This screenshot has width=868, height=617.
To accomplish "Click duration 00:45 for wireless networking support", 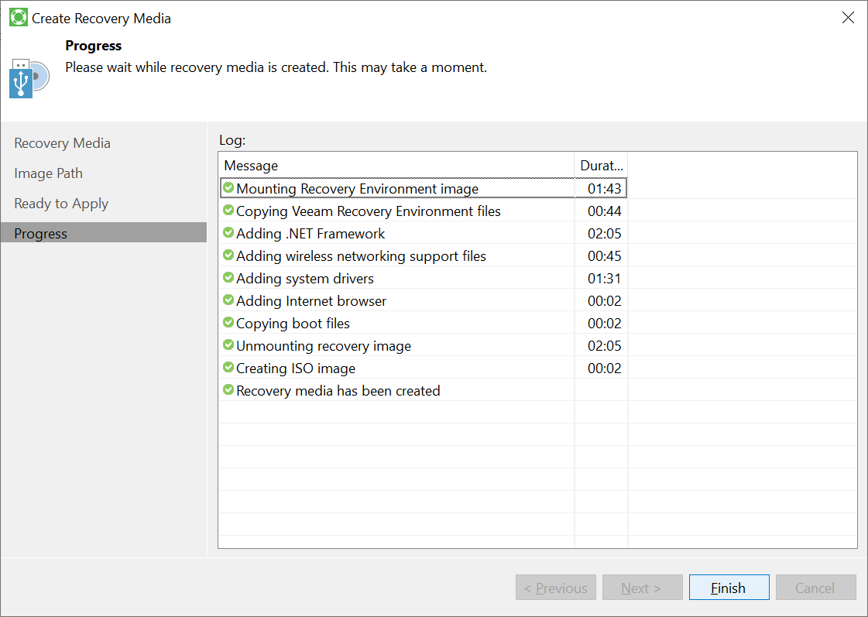I will pos(604,255).
